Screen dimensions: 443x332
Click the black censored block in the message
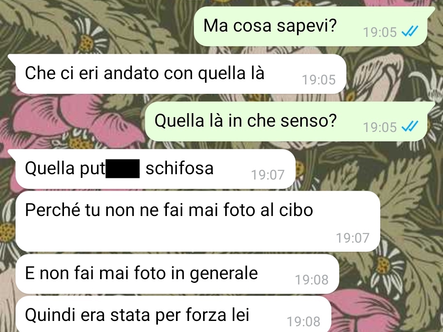[123, 168]
